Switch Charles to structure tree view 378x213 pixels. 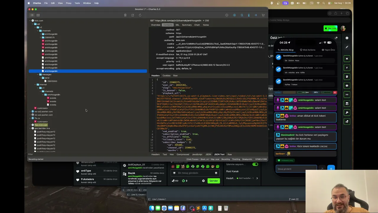[x=32, y=15]
